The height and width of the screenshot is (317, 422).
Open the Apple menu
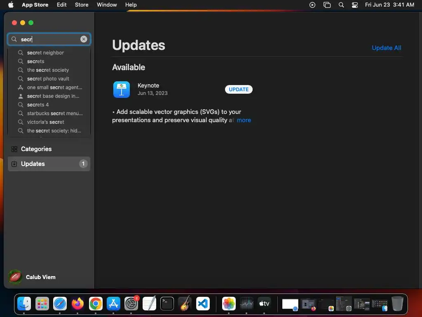pos(11,5)
